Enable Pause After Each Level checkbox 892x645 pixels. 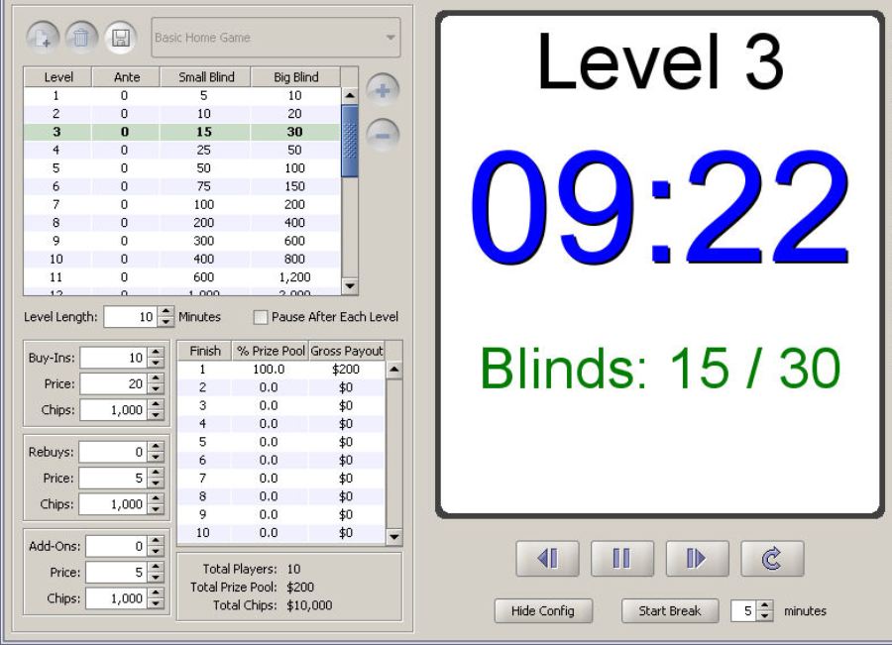point(261,317)
